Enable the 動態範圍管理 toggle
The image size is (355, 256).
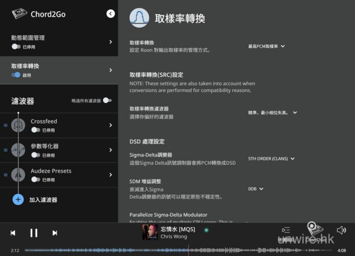16,47
